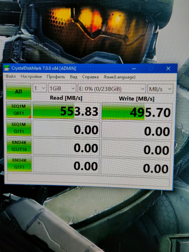Open the Язык(Language) menu
This screenshot has width=189, height=252.
119,77
